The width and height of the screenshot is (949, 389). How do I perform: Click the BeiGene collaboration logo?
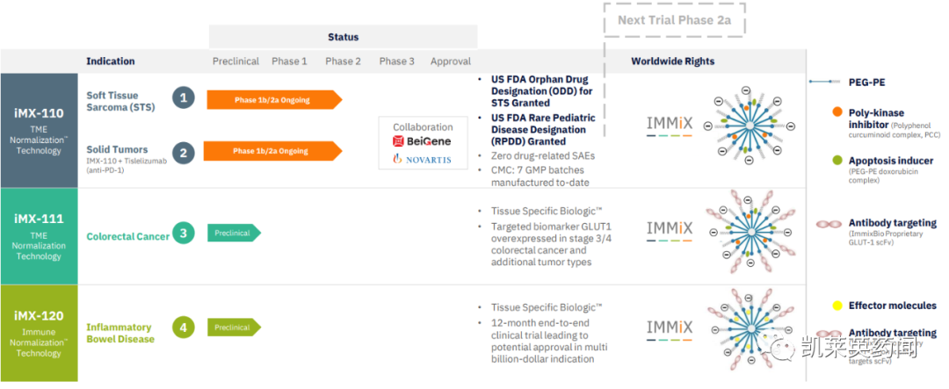pyautogui.click(x=423, y=140)
